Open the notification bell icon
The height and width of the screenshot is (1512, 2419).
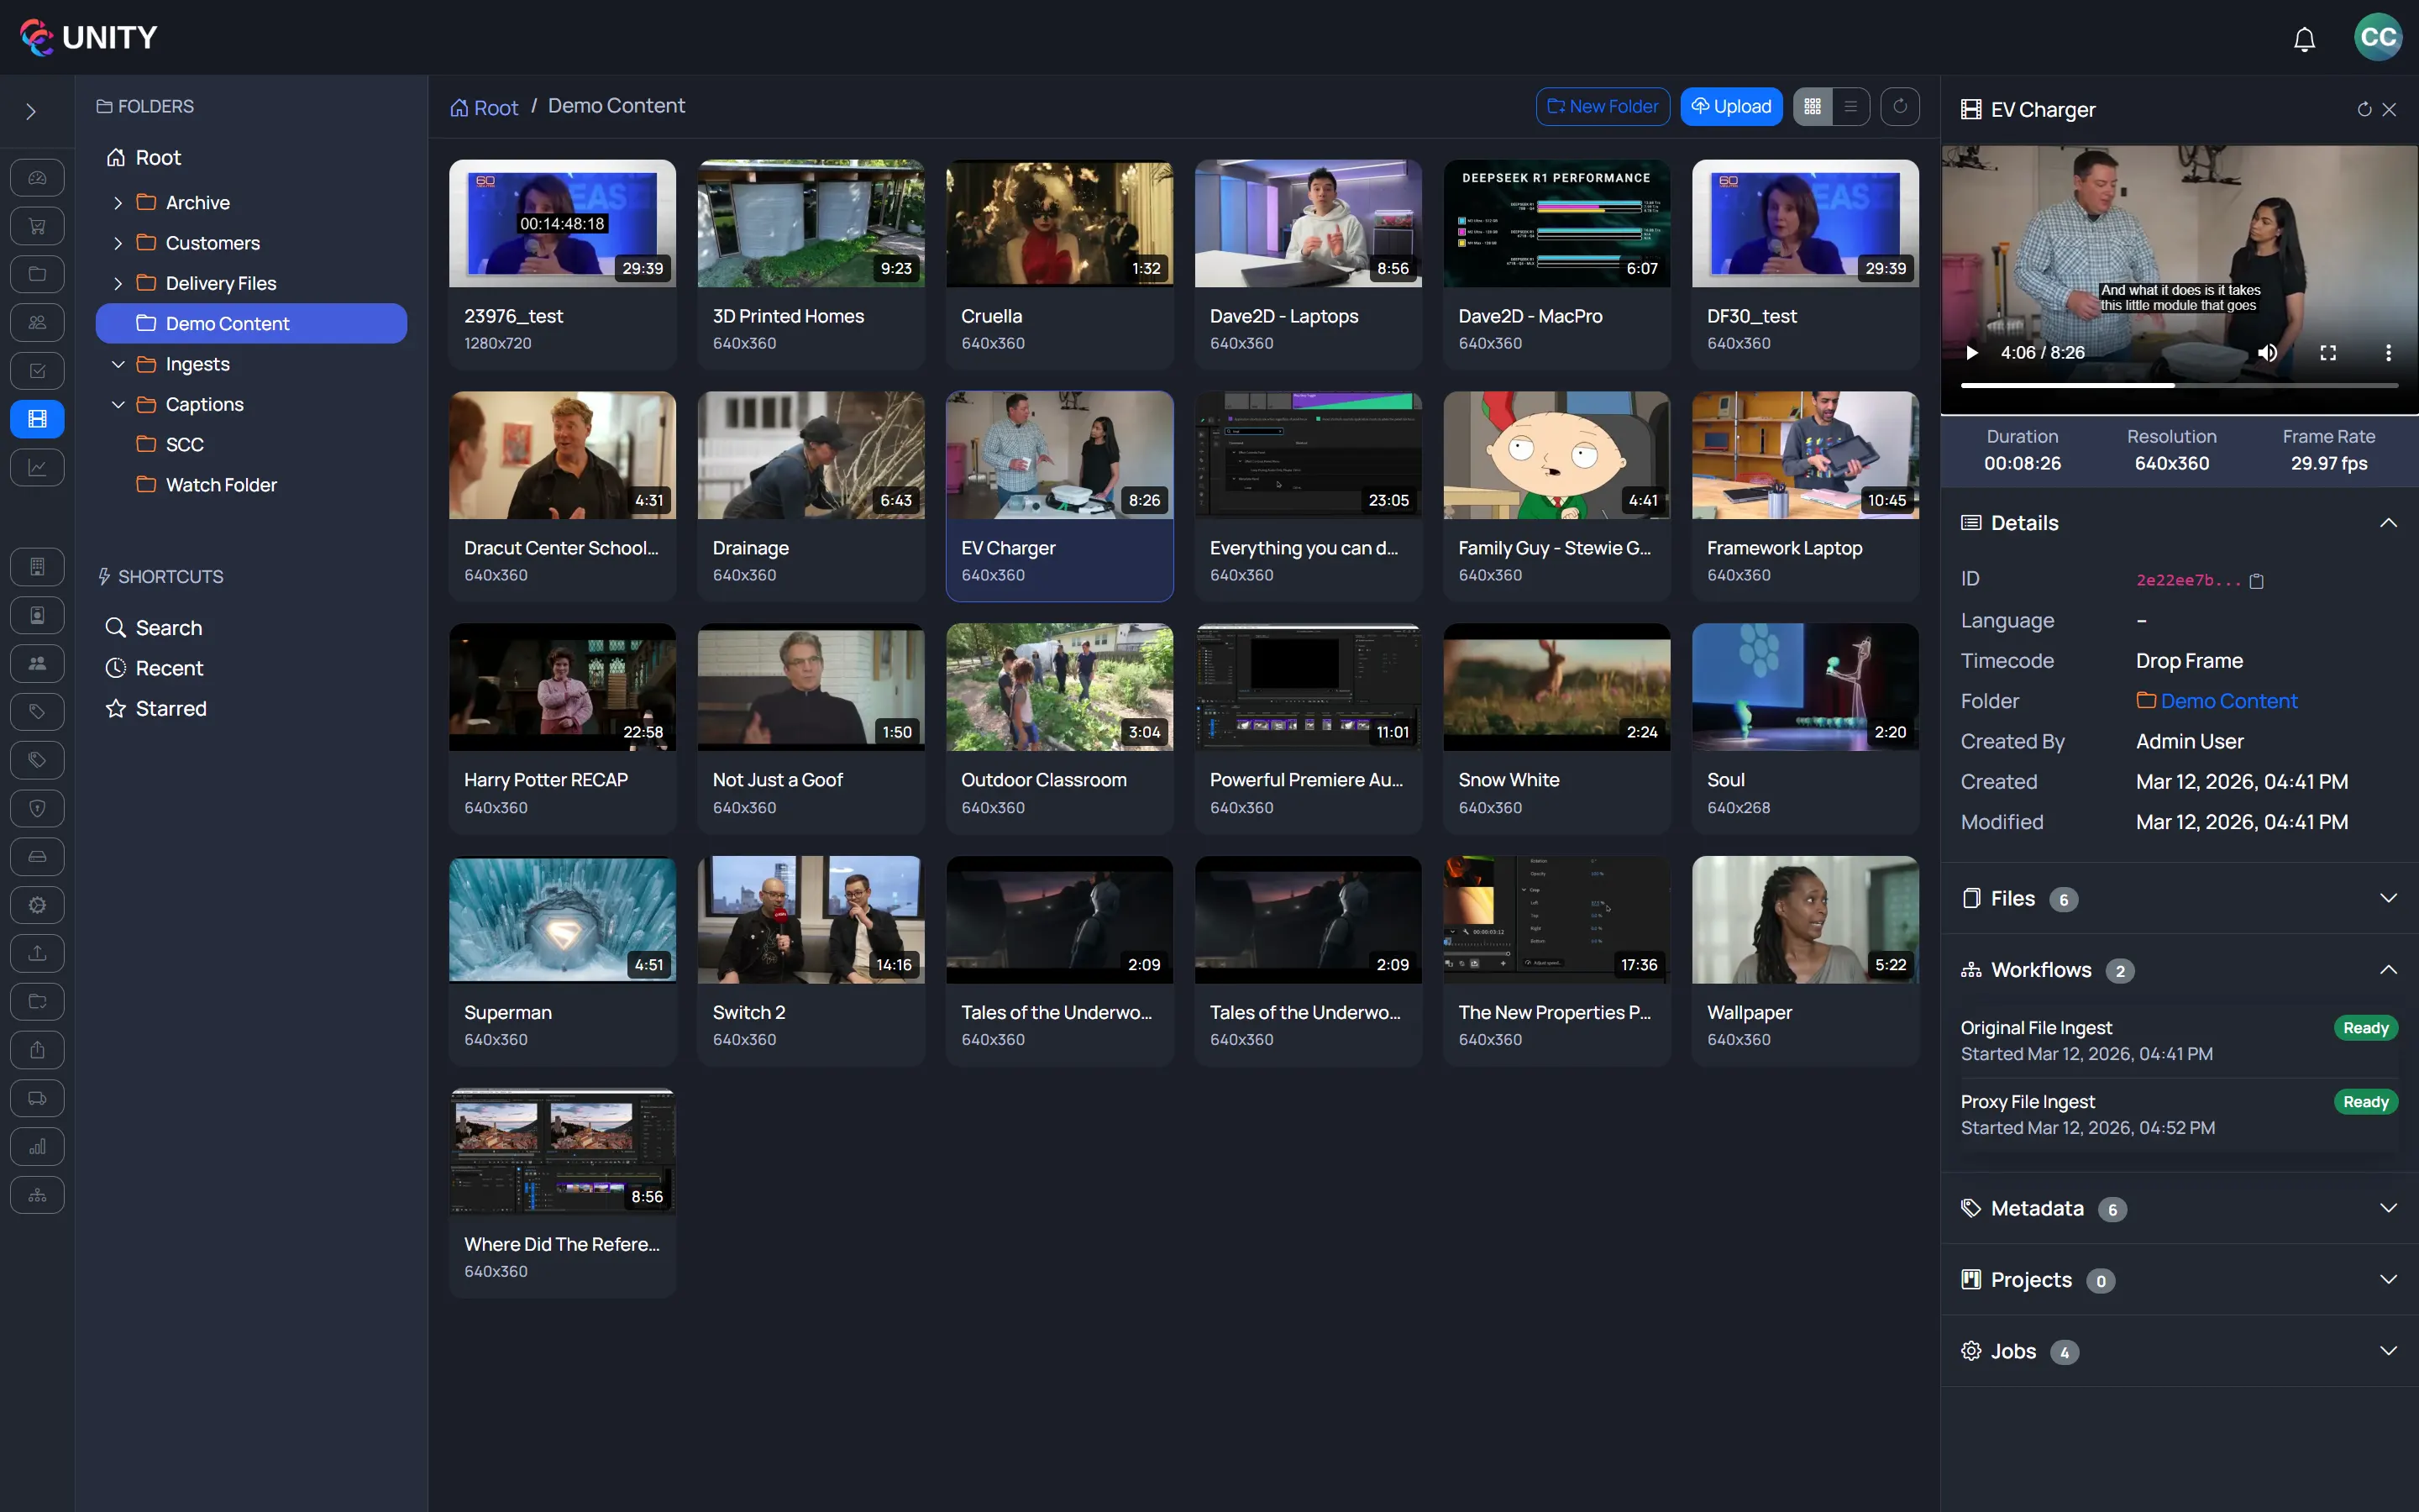(x=2303, y=38)
